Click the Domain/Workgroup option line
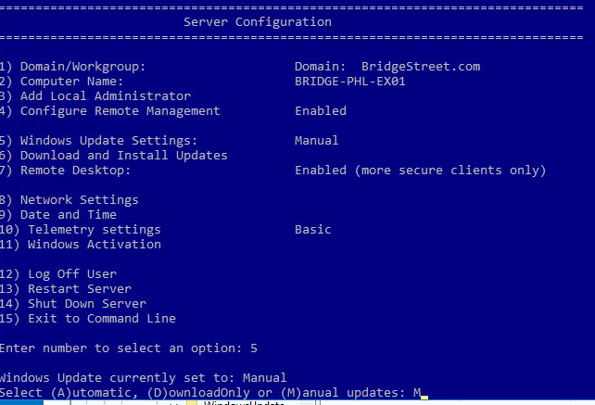 coord(82,67)
